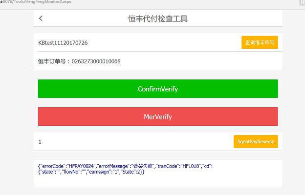Go back using the left chevron icon
The width and height of the screenshot is (305, 195).
[41, 19]
